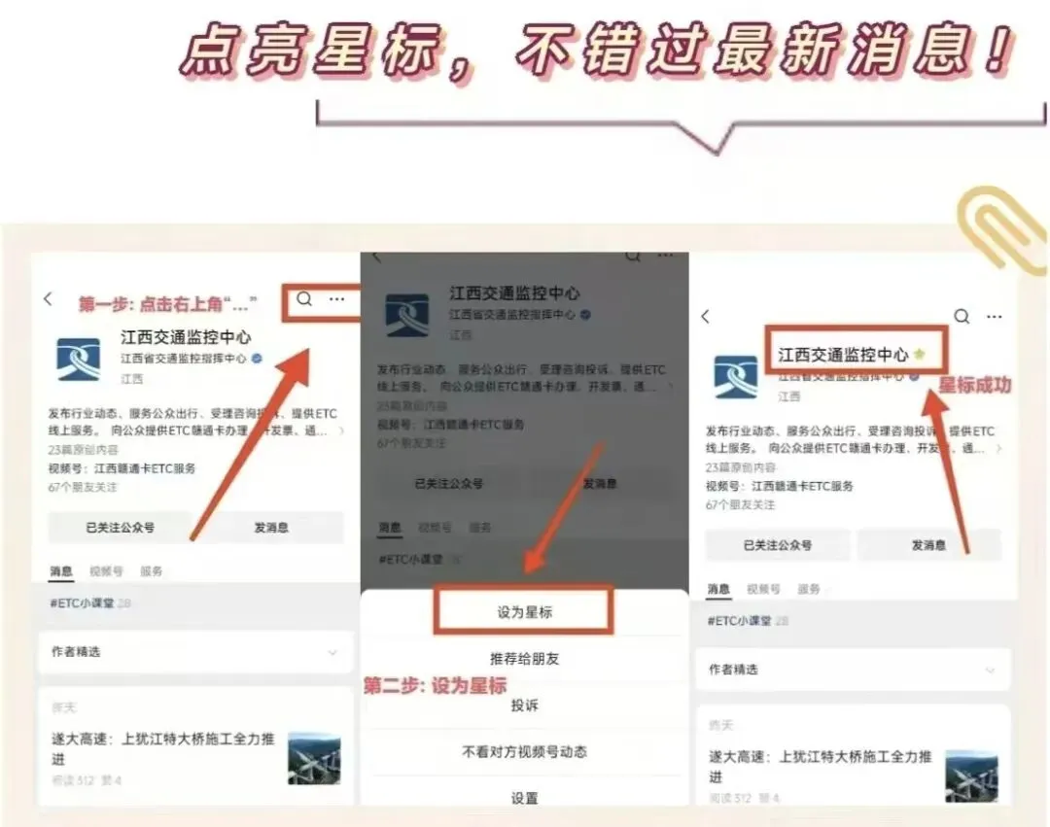This screenshot has height=827, width=1050.
Task: Open the #ETC小课堂 topic in the right panel
Action: [x=739, y=620]
